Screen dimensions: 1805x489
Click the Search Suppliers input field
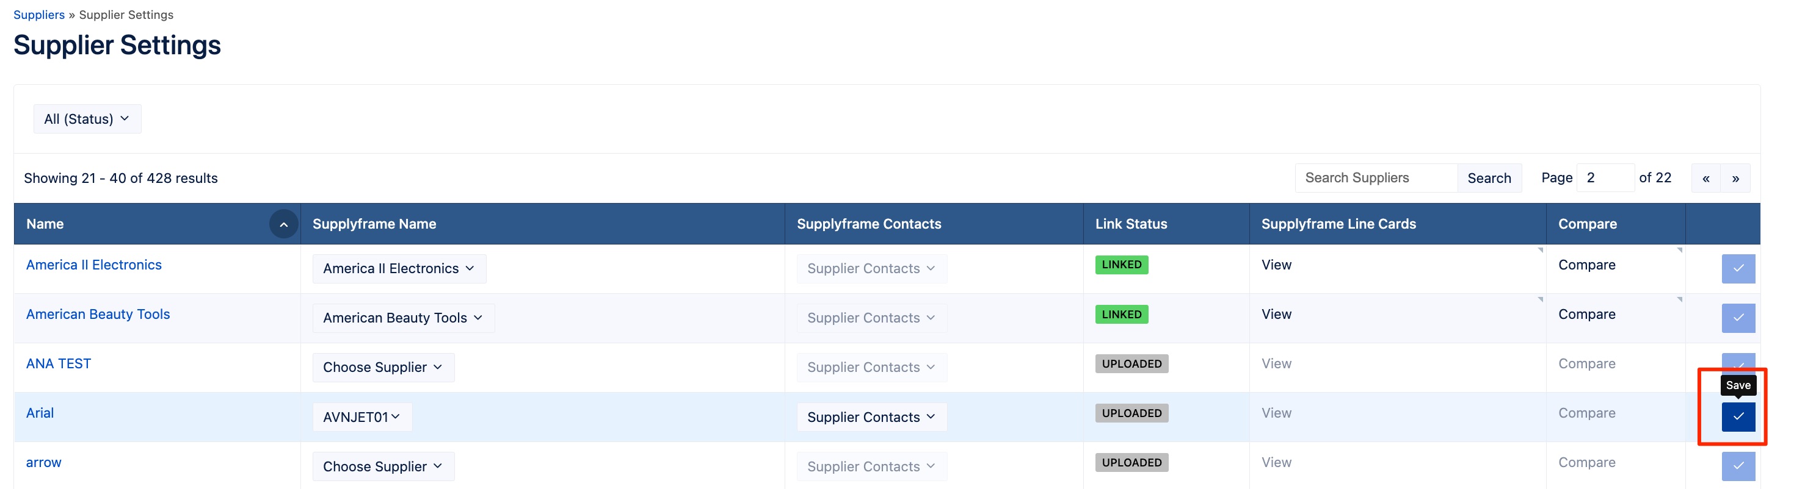pyautogui.click(x=1376, y=177)
